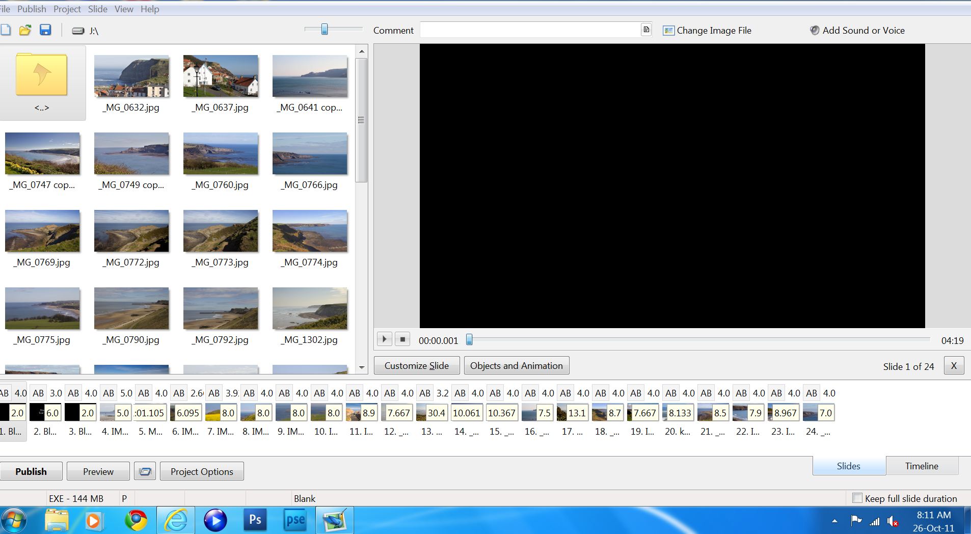Toggle Keep full slide duration checkbox
Viewport: 971px width, 534px height.
[857, 498]
